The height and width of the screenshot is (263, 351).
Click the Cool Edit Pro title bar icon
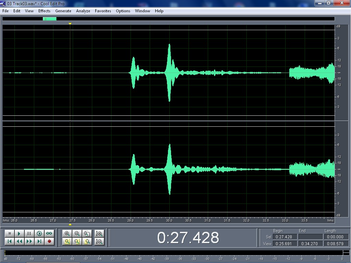pyautogui.click(x=3, y=3)
